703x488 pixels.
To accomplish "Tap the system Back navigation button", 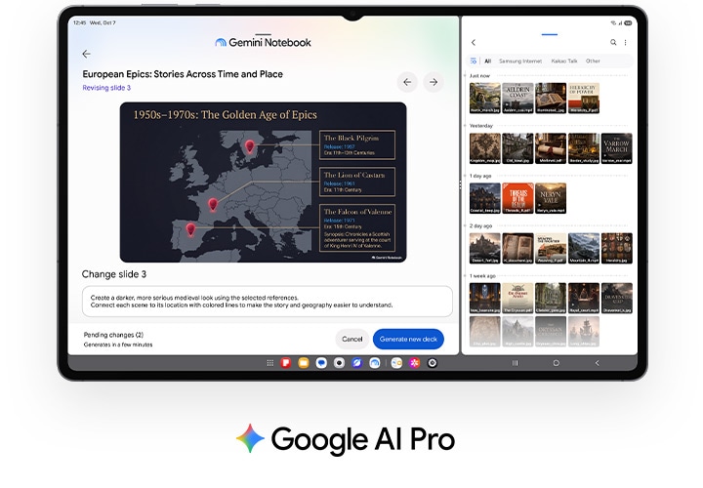I will coord(597,363).
